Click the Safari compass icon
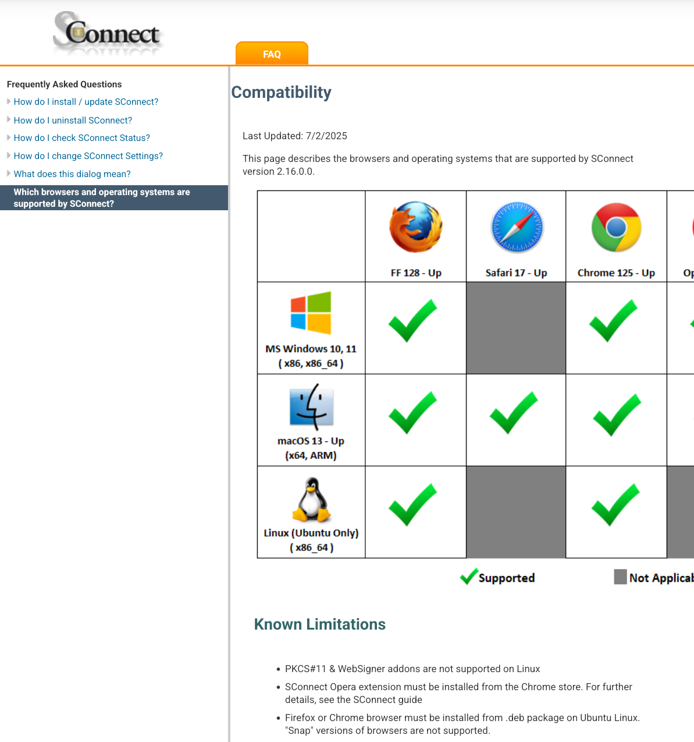This screenshot has width=694, height=742. [x=517, y=227]
